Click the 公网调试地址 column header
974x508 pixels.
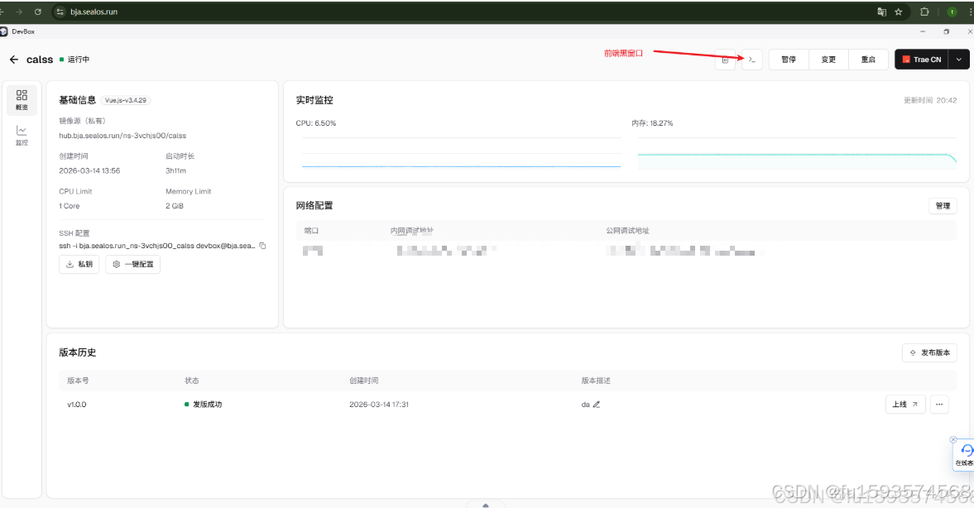[x=627, y=230]
